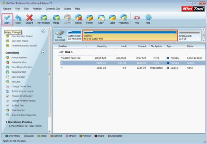Click the Disk 1 row header
The width and height of the screenshot is (207, 144).
66,52
